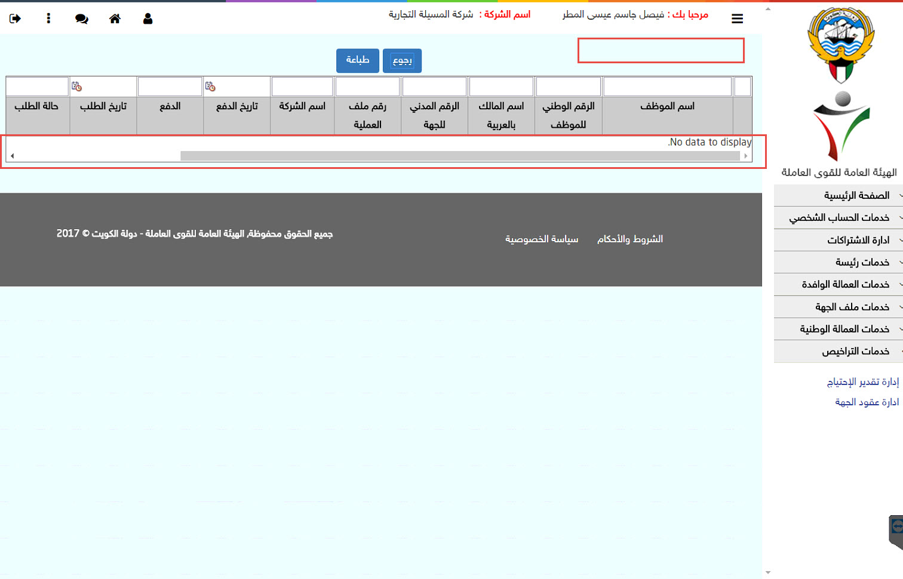Sort by اسم المالك بالعربية column header
This screenshot has width=903, height=579.
point(501,116)
